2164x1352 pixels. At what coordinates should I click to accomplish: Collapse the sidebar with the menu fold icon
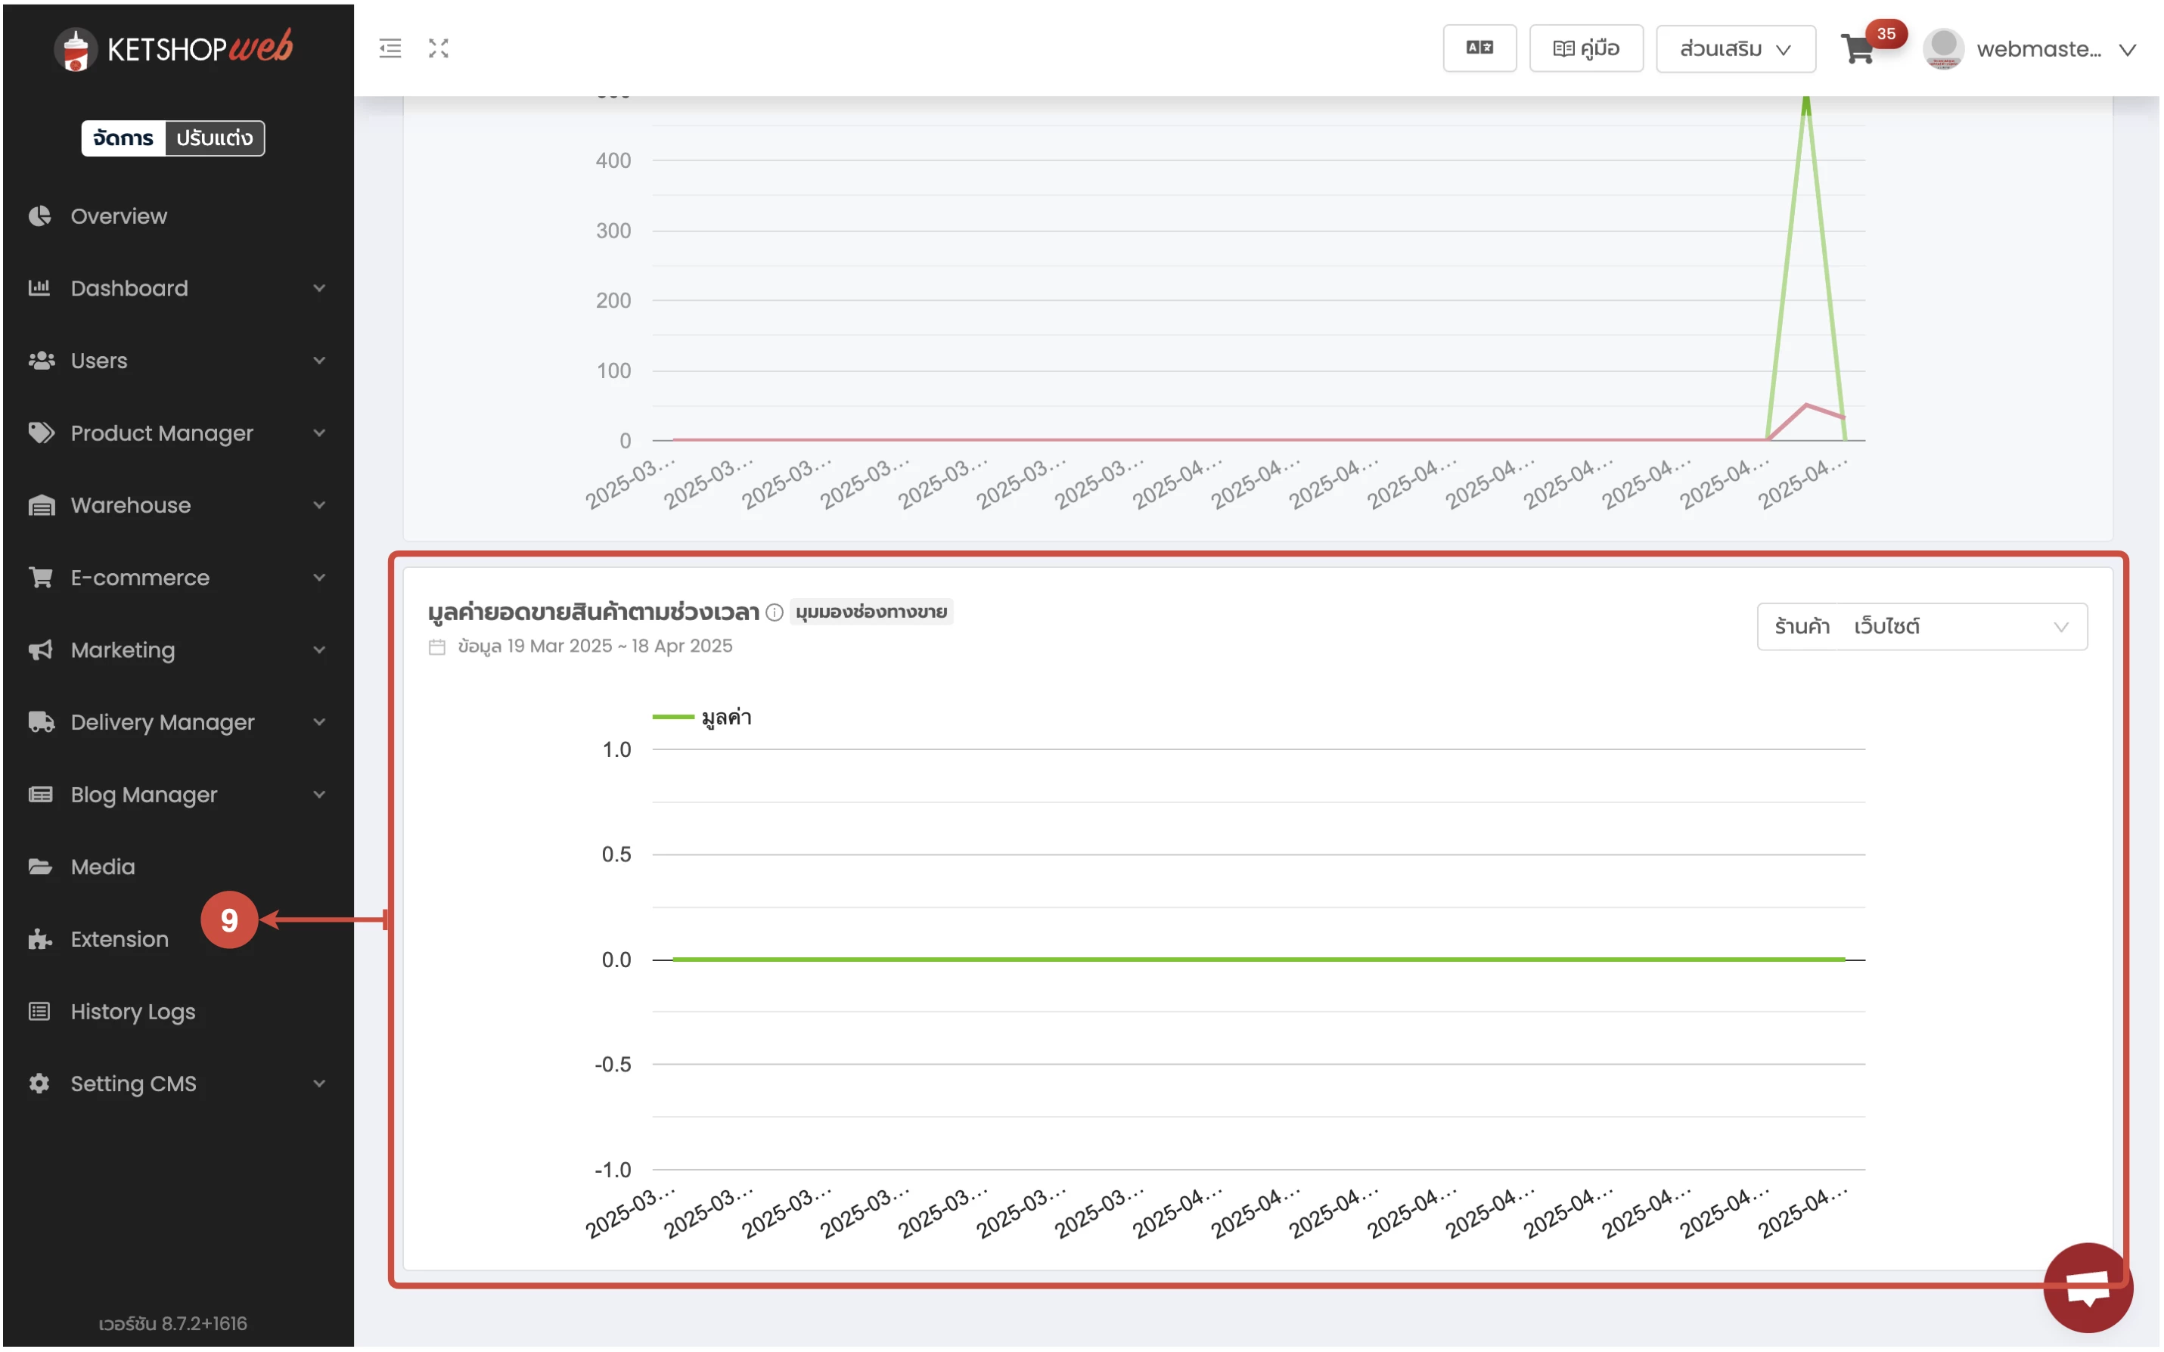[x=390, y=48]
